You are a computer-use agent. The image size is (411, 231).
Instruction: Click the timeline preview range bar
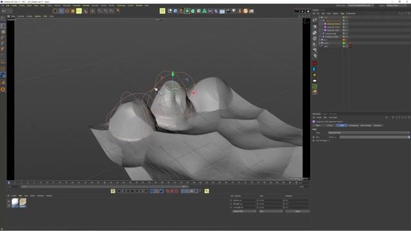(x=104, y=187)
